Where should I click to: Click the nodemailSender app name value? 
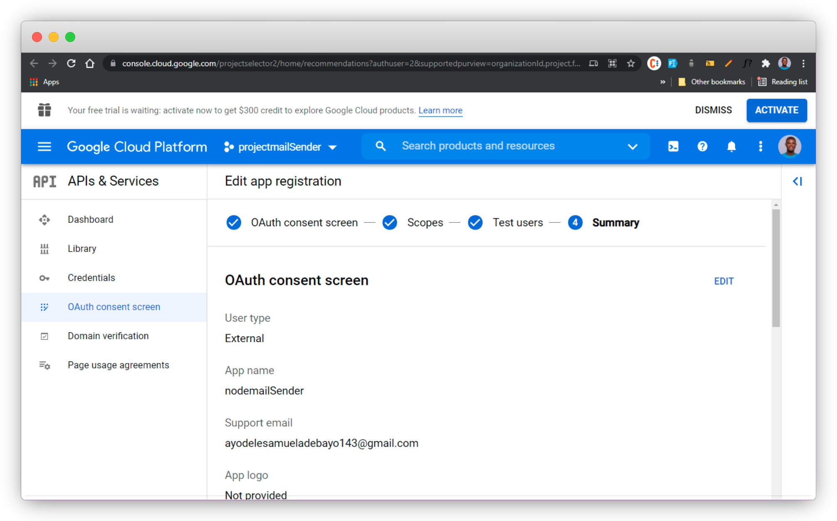pyautogui.click(x=264, y=391)
